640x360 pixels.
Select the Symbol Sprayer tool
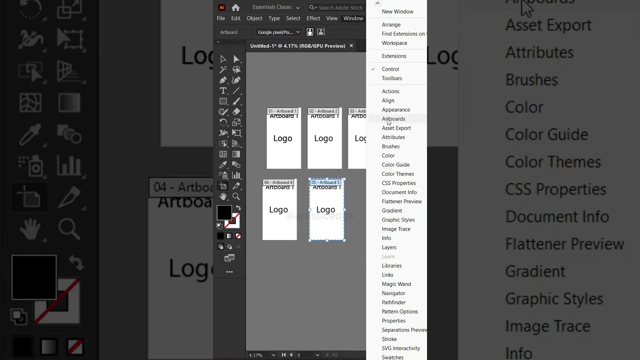point(223,175)
